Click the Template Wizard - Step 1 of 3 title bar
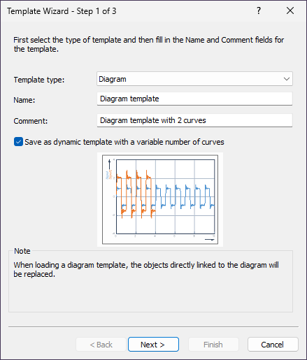Image resolution: width=307 pixels, height=360 pixels. [62, 11]
